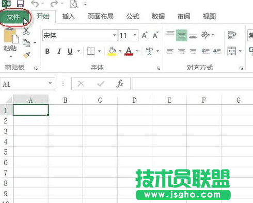Screen dimensions: 253x203
Task: Click the Merge and Center icon
Action: click(232, 51)
